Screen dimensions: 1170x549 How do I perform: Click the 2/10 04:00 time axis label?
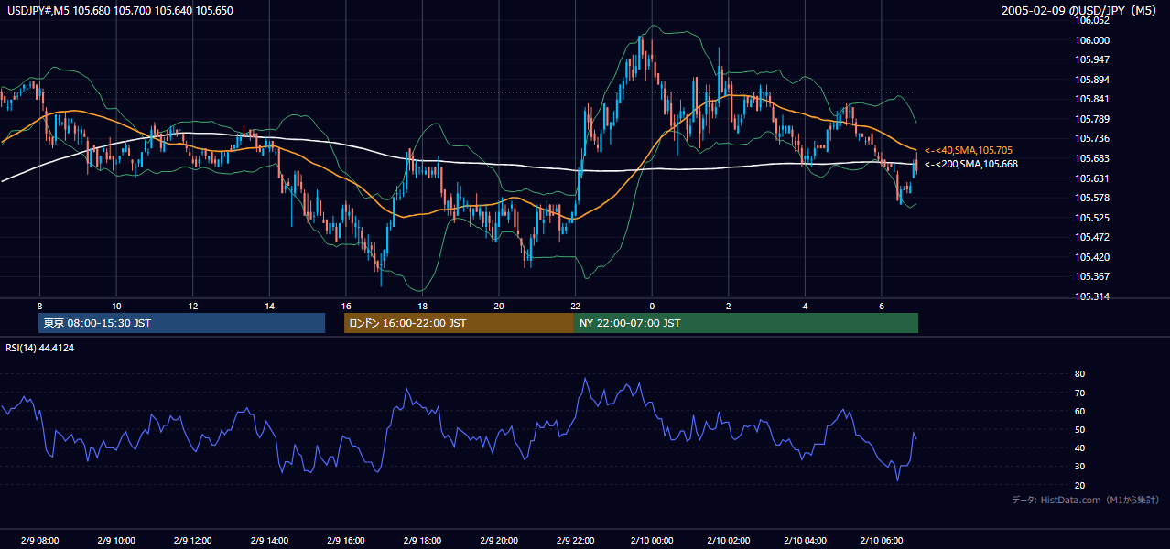pos(805,541)
